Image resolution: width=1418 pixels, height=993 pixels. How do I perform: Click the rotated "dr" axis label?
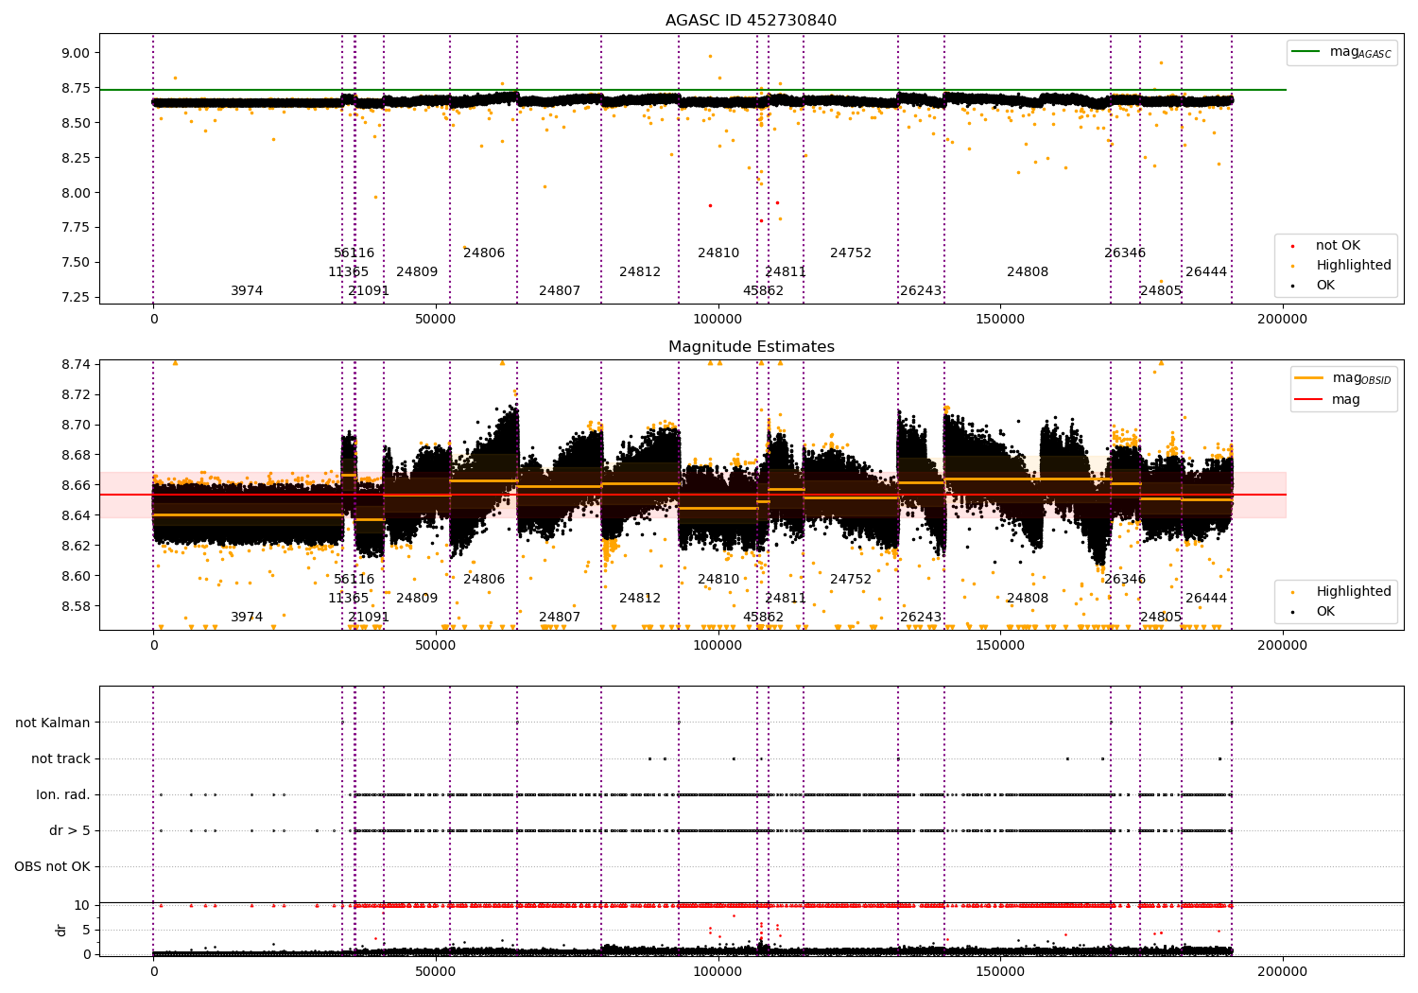[61, 930]
